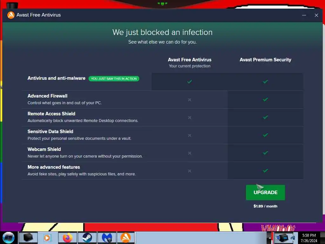Click the Avast logo in title bar

(x=11, y=15)
